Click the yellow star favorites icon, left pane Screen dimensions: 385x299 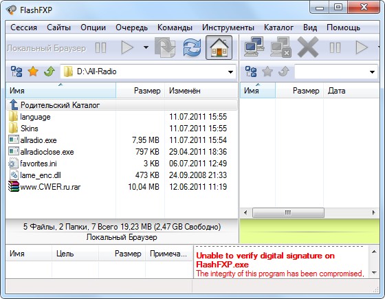33,71
